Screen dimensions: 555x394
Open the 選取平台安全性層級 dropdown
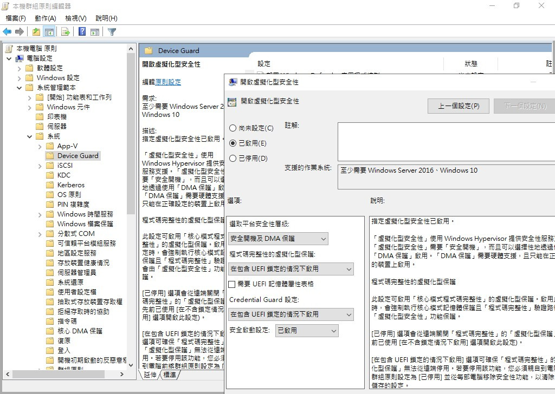point(278,239)
